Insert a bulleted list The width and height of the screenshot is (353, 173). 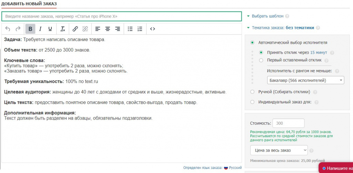coord(130,29)
